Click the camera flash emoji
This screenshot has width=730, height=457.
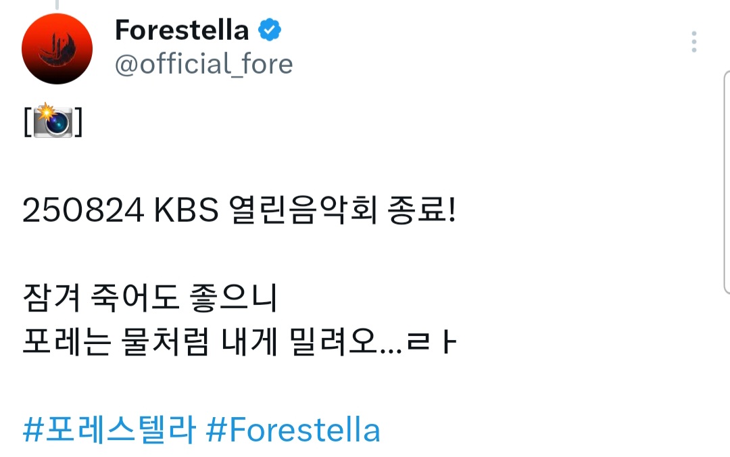point(53,122)
